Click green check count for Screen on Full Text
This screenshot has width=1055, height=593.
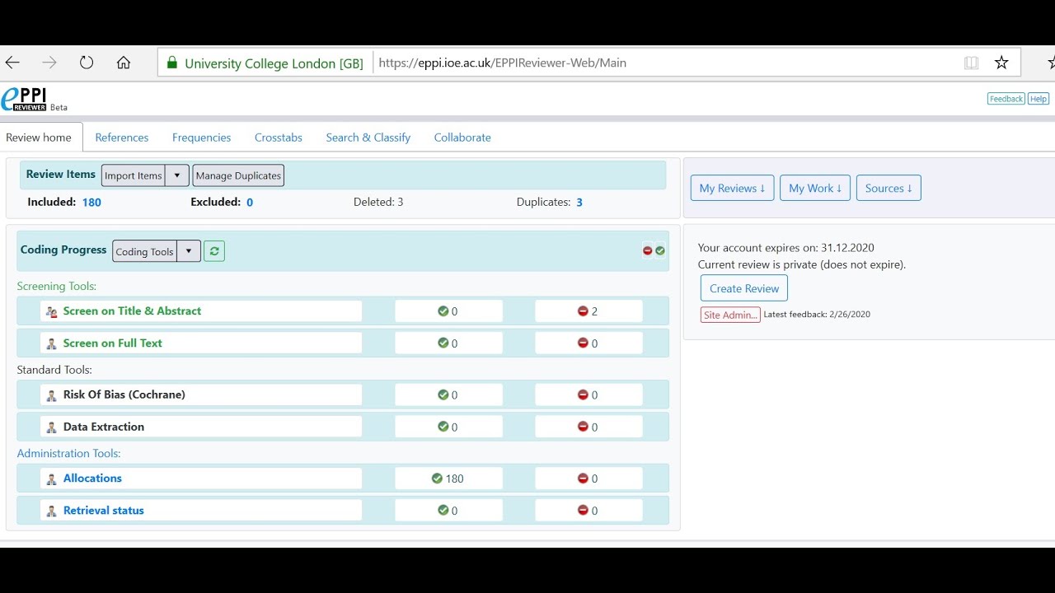point(448,343)
